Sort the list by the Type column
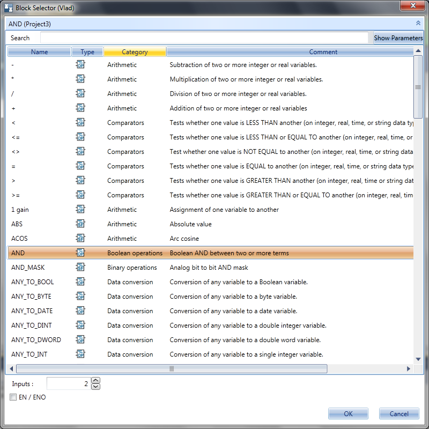Screen dimensions: 429x429 [87, 51]
